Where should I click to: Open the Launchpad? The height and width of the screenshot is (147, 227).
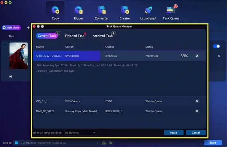(x=148, y=13)
